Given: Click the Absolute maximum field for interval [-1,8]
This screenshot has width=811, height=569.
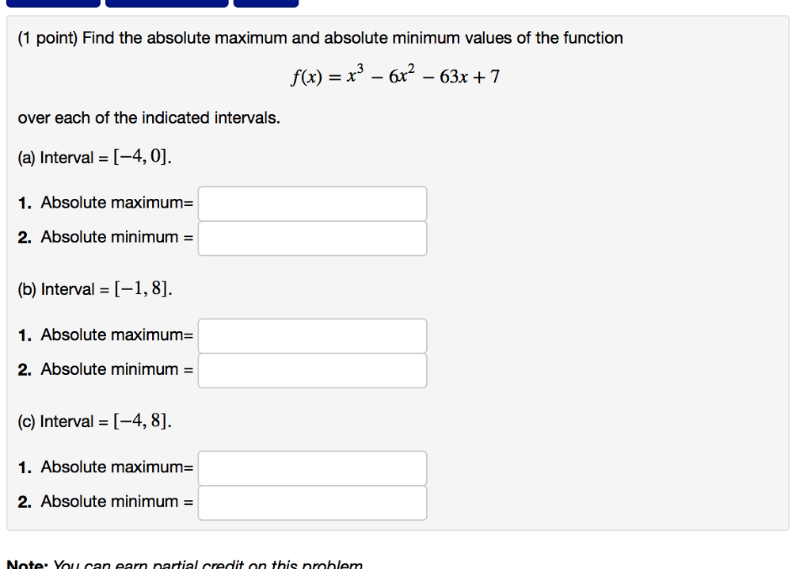Looking at the screenshot, I should tap(312, 336).
